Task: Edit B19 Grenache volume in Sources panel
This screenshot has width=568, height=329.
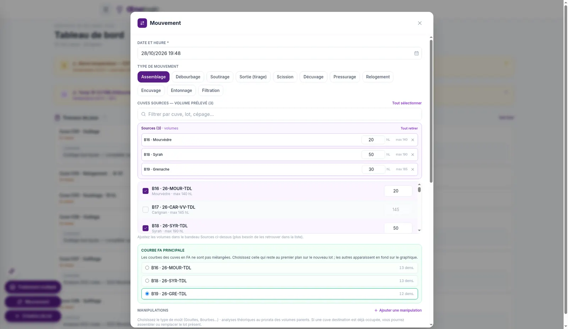Action: 373,169
